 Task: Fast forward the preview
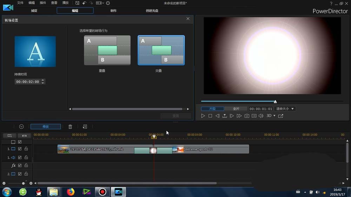click(239, 116)
